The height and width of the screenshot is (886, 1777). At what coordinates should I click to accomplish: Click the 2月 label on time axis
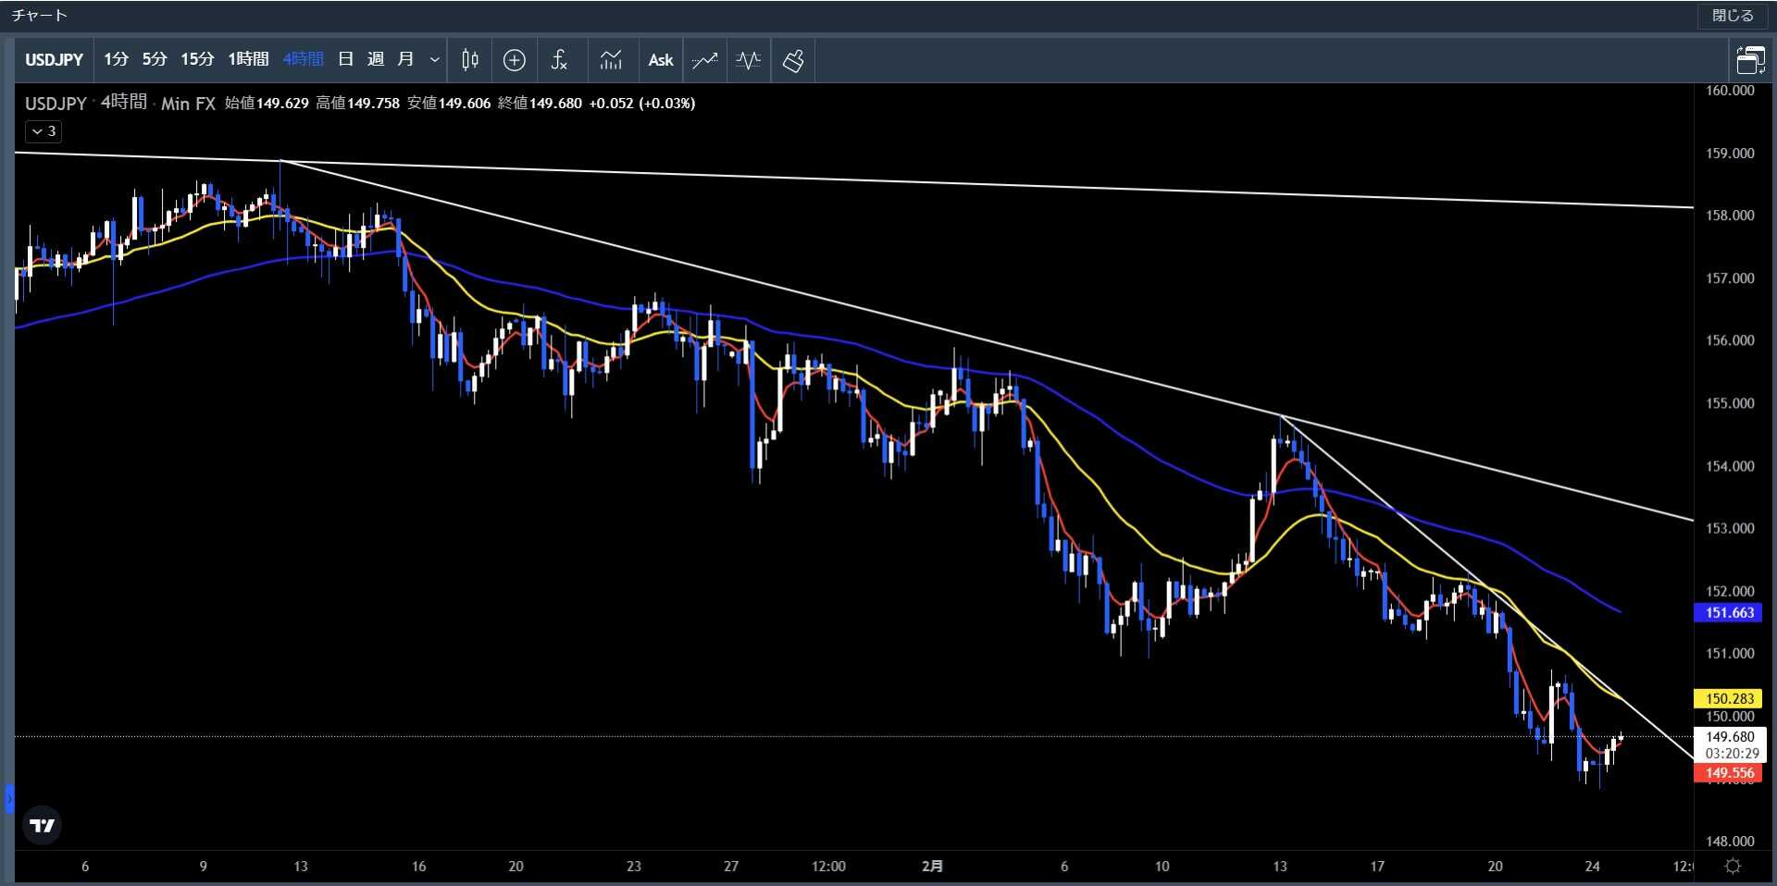pos(933,867)
